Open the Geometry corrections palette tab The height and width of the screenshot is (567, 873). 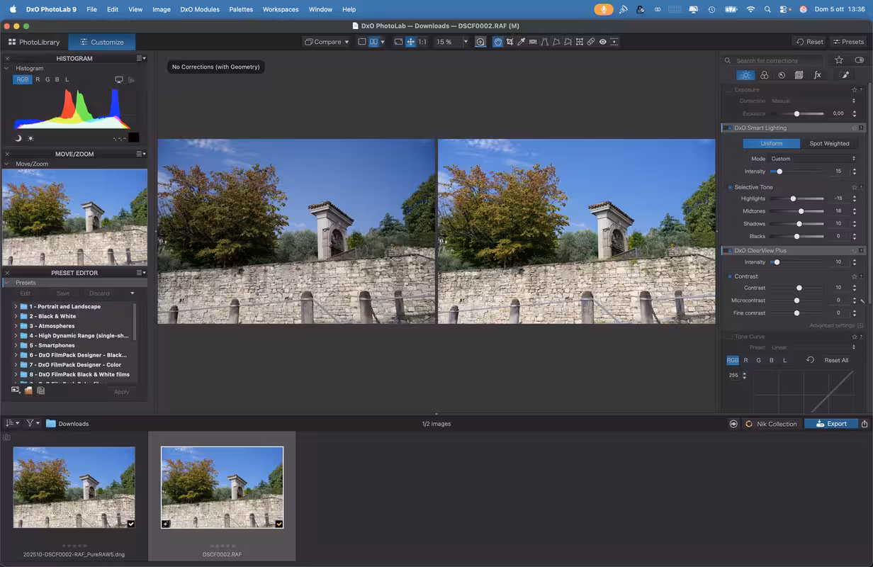tap(799, 74)
